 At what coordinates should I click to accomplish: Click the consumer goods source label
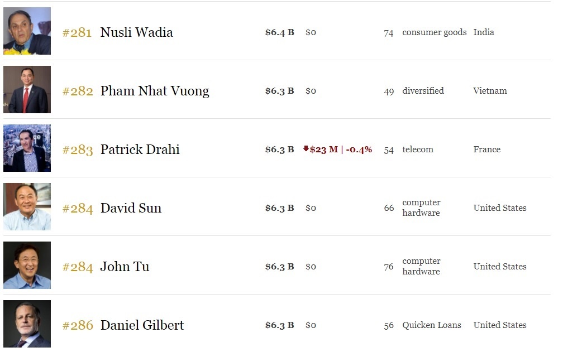click(x=434, y=32)
